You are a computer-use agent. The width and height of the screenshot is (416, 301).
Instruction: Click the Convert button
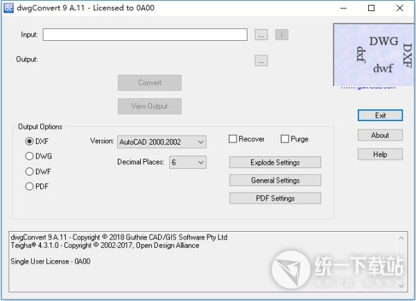150,82
